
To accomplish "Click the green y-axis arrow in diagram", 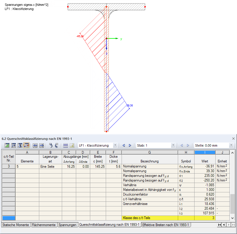I will coord(112,38).
